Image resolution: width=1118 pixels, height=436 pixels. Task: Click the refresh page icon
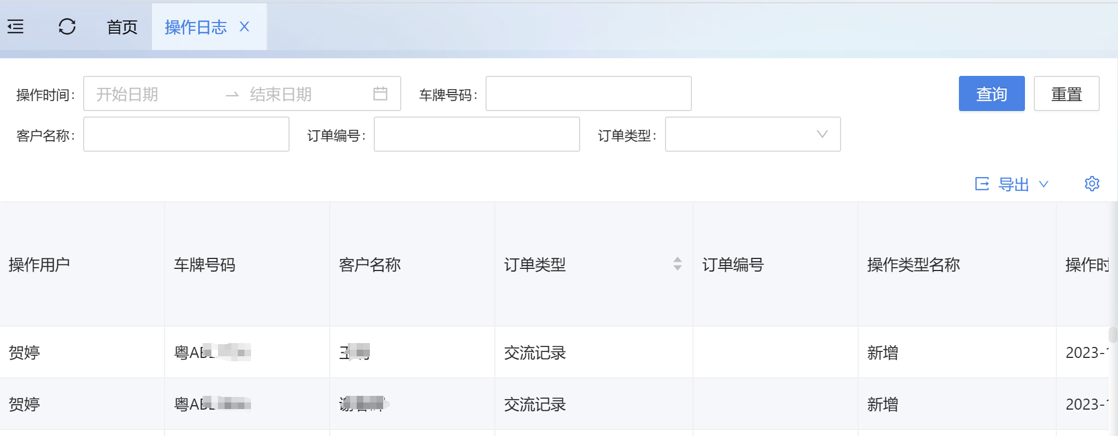pyautogui.click(x=67, y=26)
